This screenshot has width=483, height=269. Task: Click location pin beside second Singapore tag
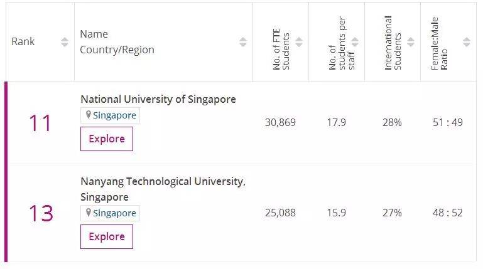pyautogui.click(x=89, y=213)
